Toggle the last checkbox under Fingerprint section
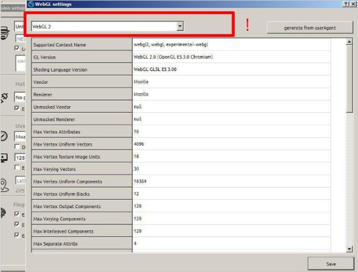The image size is (358, 272). pos(17,235)
